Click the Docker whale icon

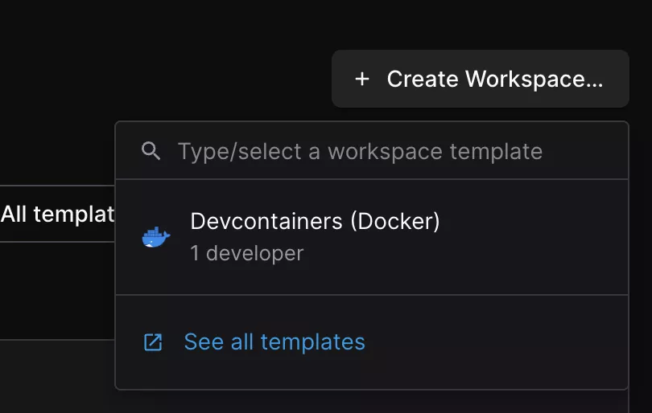coord(156,237)
